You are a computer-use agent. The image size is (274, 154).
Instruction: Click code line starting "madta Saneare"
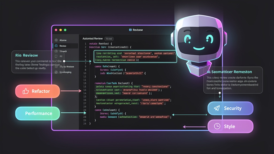[x=136, y=117]
